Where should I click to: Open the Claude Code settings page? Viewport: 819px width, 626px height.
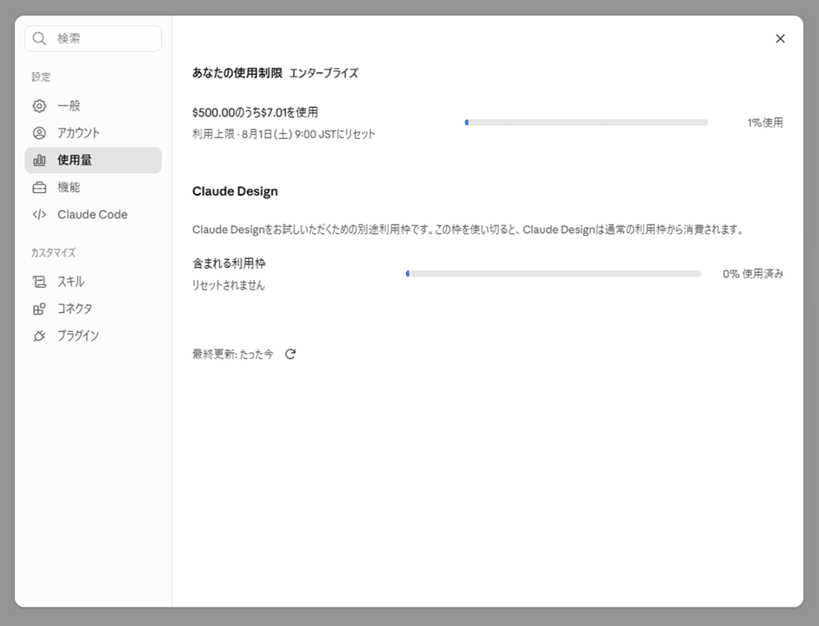tap(93, 214)
